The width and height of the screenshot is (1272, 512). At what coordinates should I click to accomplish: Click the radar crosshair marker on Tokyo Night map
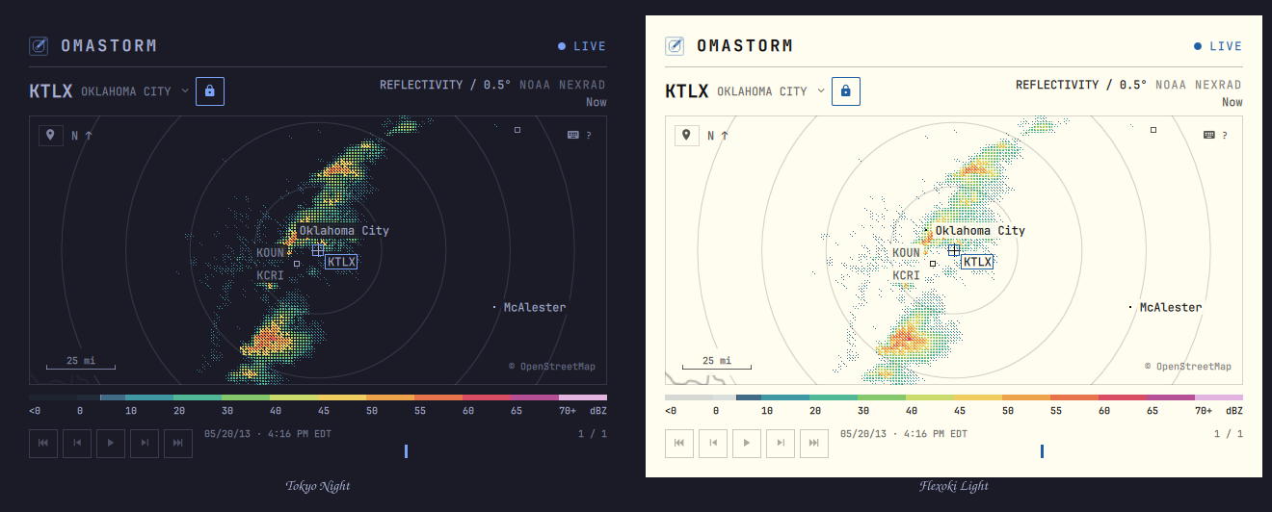click(x=318, y=249)
